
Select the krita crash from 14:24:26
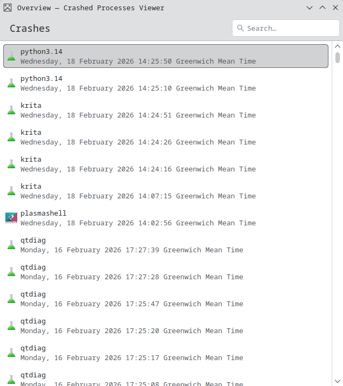(138, 137)
